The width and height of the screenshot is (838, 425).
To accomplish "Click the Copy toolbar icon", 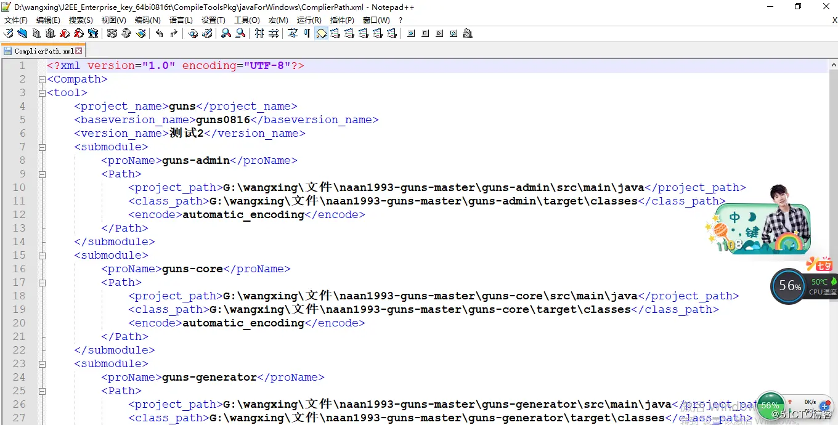I will click(x=126, y=33).
